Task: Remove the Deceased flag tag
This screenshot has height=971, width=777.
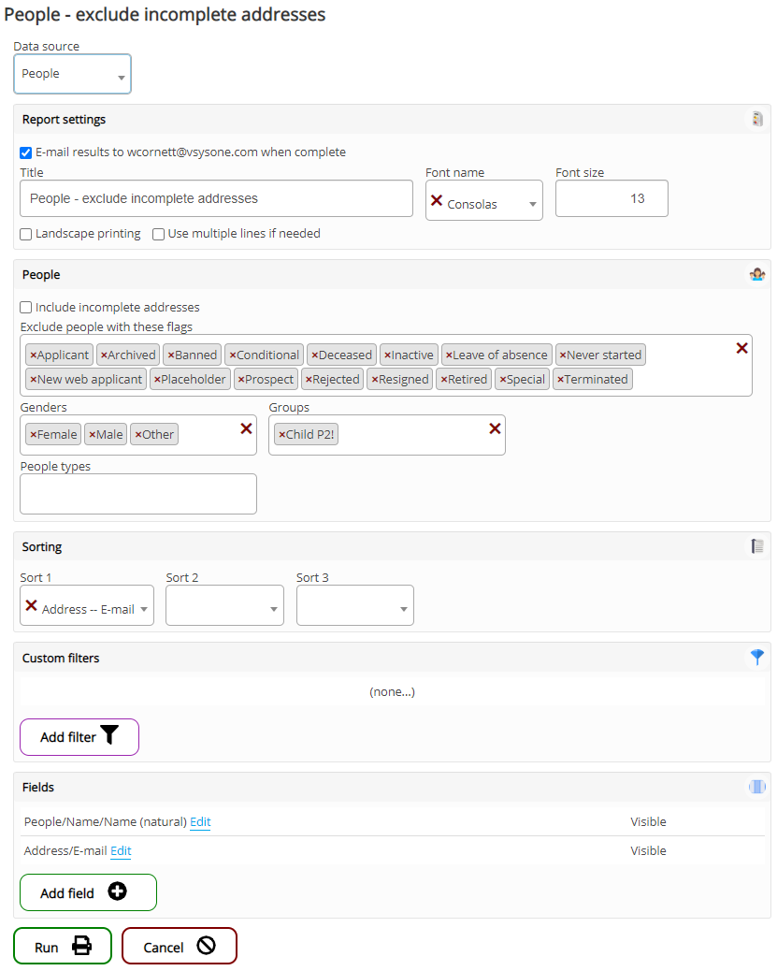Action: [315, 355]
